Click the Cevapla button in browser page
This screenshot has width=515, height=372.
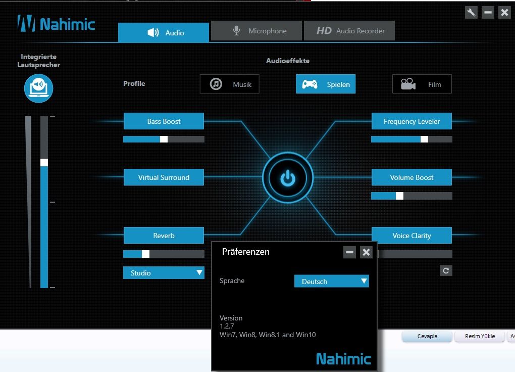(427, 336)
